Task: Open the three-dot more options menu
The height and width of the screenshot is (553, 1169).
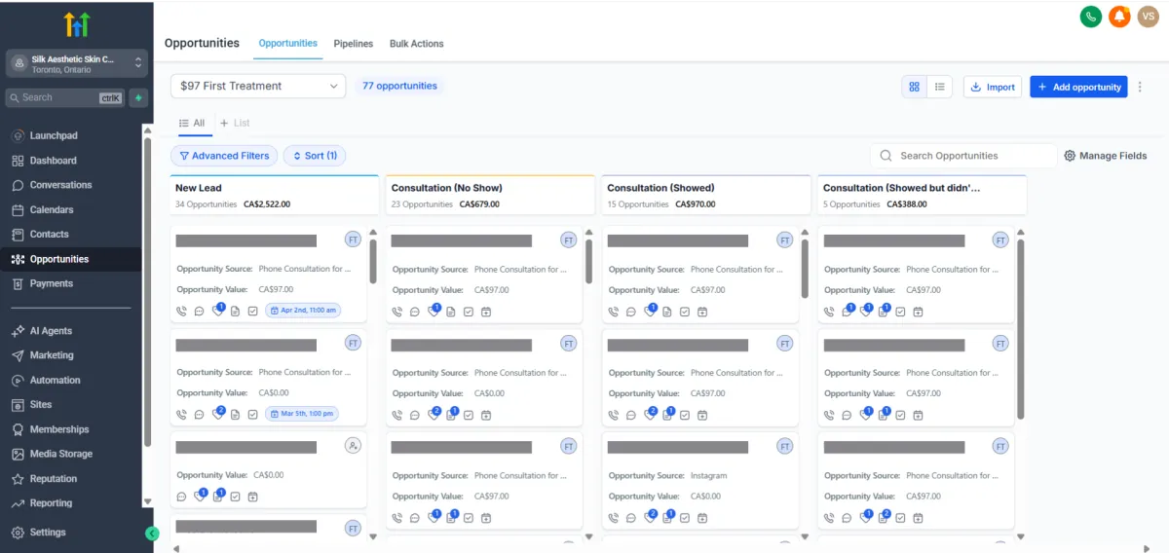Action: tap(1141, 87)
